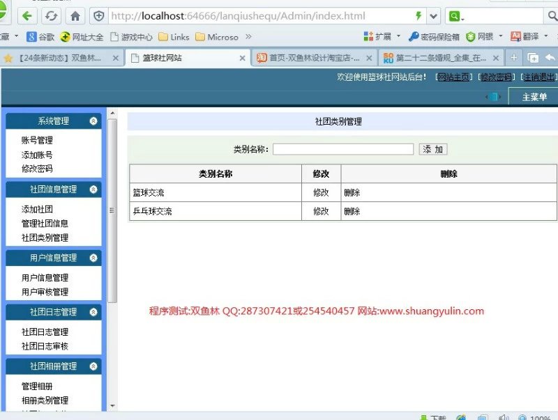Screen dimensions: 558x420
Task: Open 密码保险箱 password vault
Action: tap(434, 36)
